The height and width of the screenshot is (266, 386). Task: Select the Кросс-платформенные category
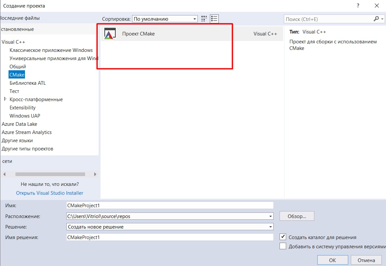coord(36,100)
